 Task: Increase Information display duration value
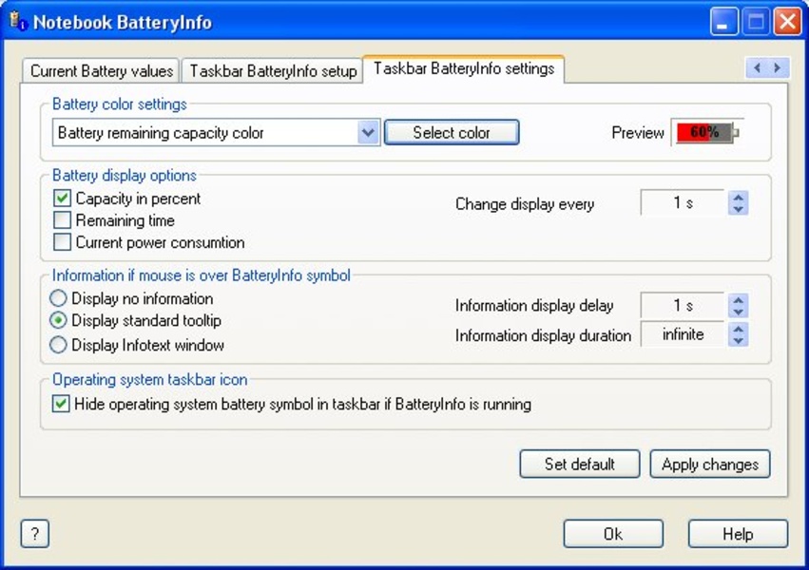pyautogui.click(x=739, y=329)
